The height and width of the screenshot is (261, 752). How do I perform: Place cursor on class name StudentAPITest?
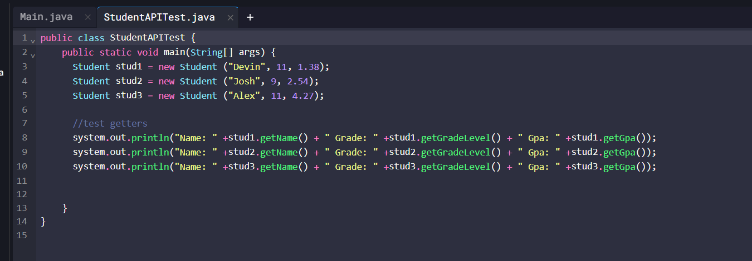pyautogui.click(x=148, y=38)
